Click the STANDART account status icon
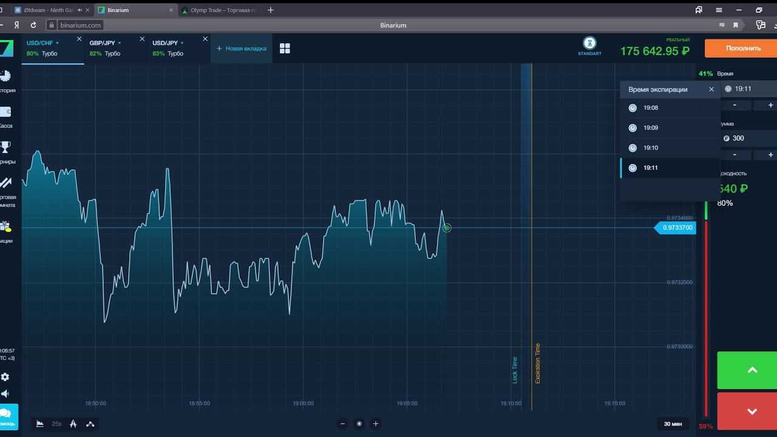 (589, 44)
